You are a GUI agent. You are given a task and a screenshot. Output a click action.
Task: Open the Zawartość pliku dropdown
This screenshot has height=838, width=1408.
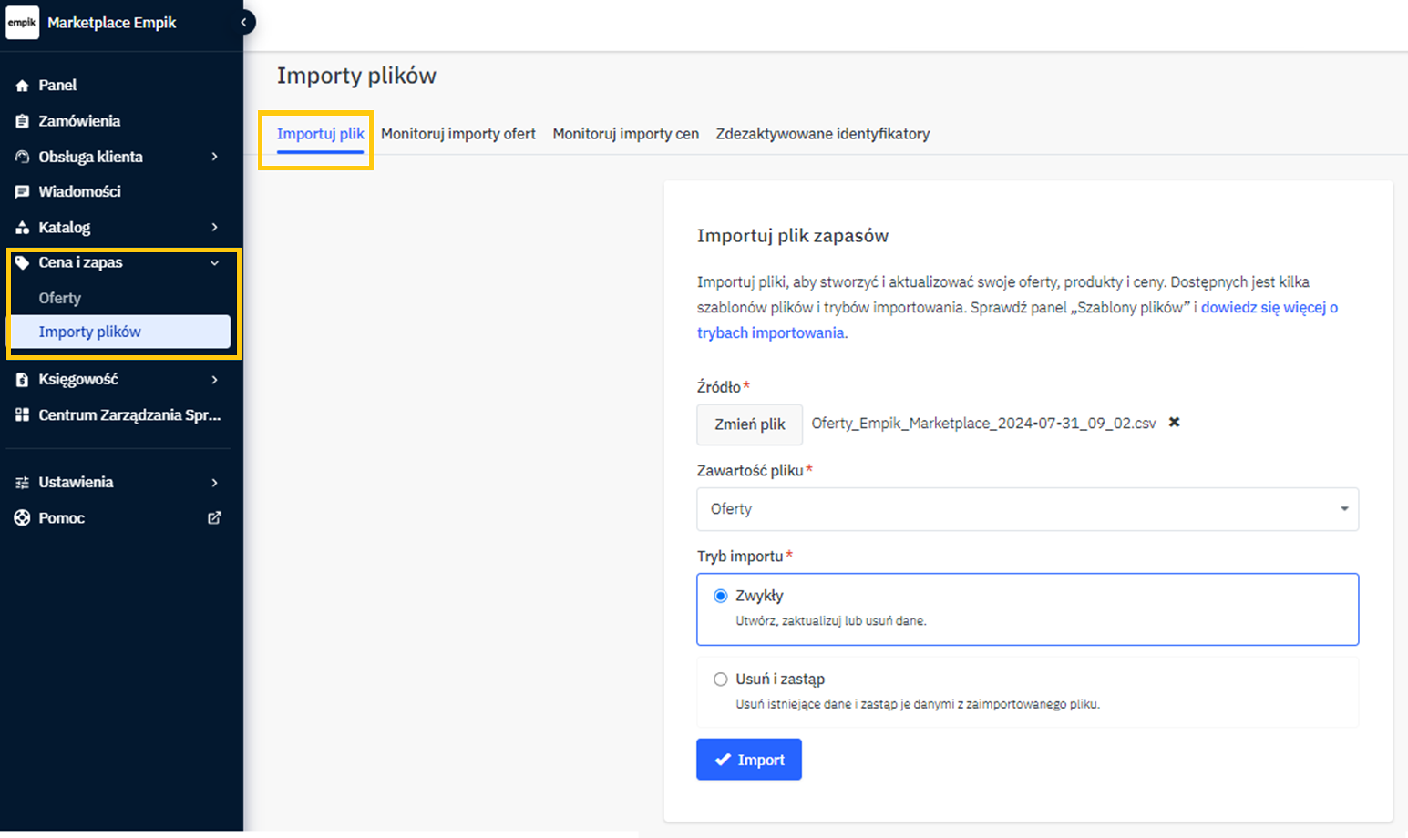pos(1027,509)
